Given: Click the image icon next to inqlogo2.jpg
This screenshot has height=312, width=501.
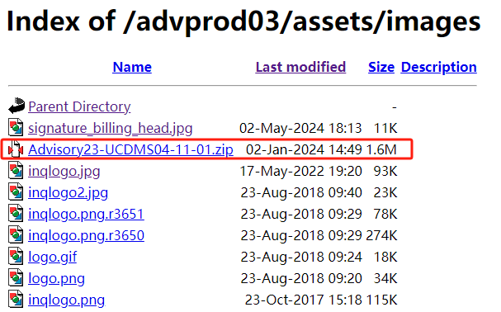Looking at the screenshot, I should coord(16,191).
